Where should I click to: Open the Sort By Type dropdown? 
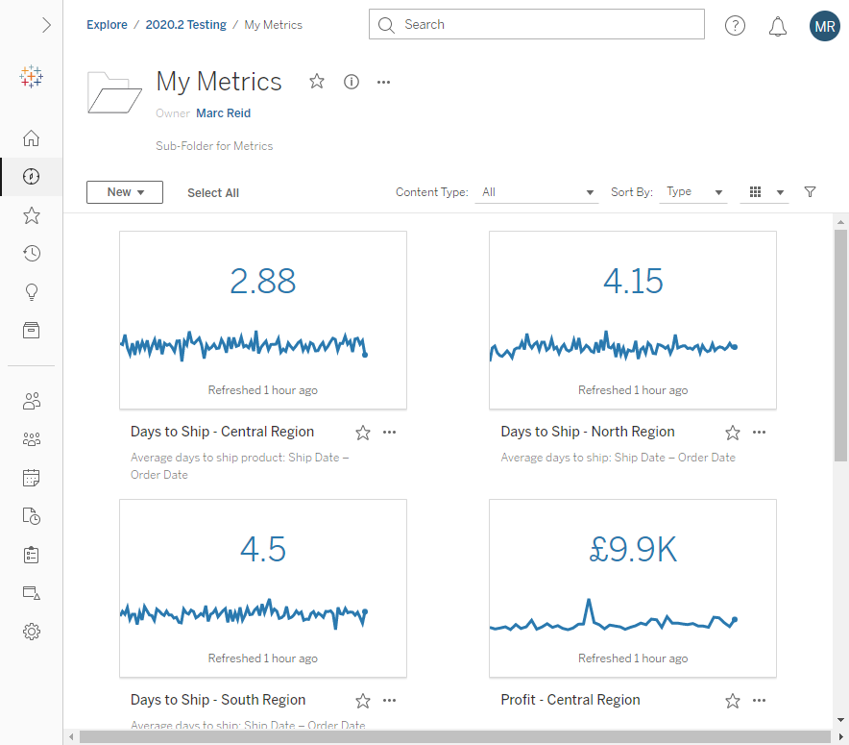pyautogui.click(x=694, y=192)
